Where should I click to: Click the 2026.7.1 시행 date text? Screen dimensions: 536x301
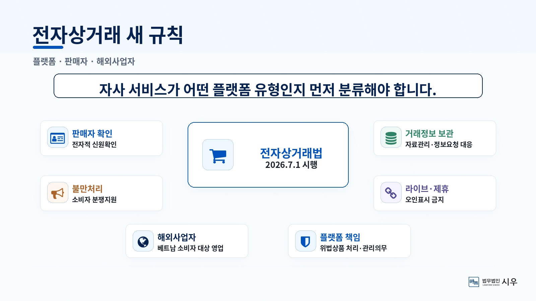(291, 165)
